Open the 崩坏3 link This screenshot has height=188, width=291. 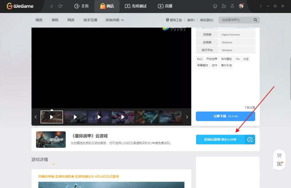coord(191,20)
